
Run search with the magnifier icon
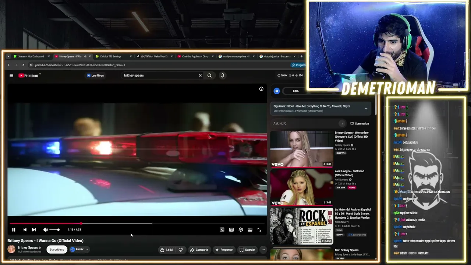pos(209,75)
